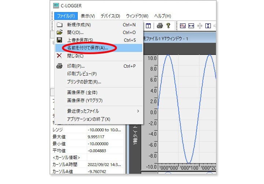The width and height of the screenshot is (264, 184).
Task: Click the vertical double-arrow fit icon
Action: click(208, 26)
